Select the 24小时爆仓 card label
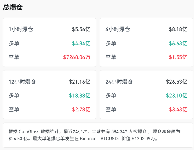 tap(119, 82)
